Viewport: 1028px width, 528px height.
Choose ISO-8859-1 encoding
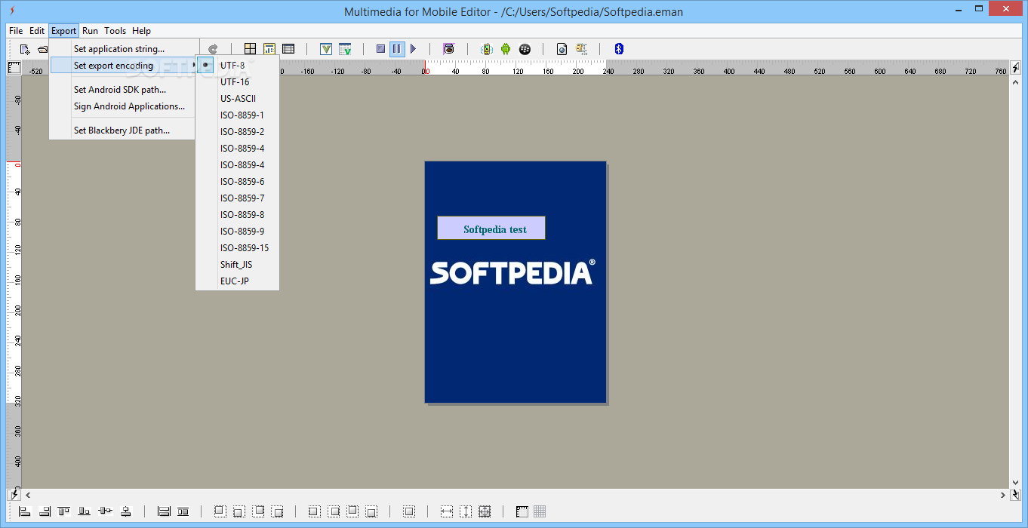[238, 115]
